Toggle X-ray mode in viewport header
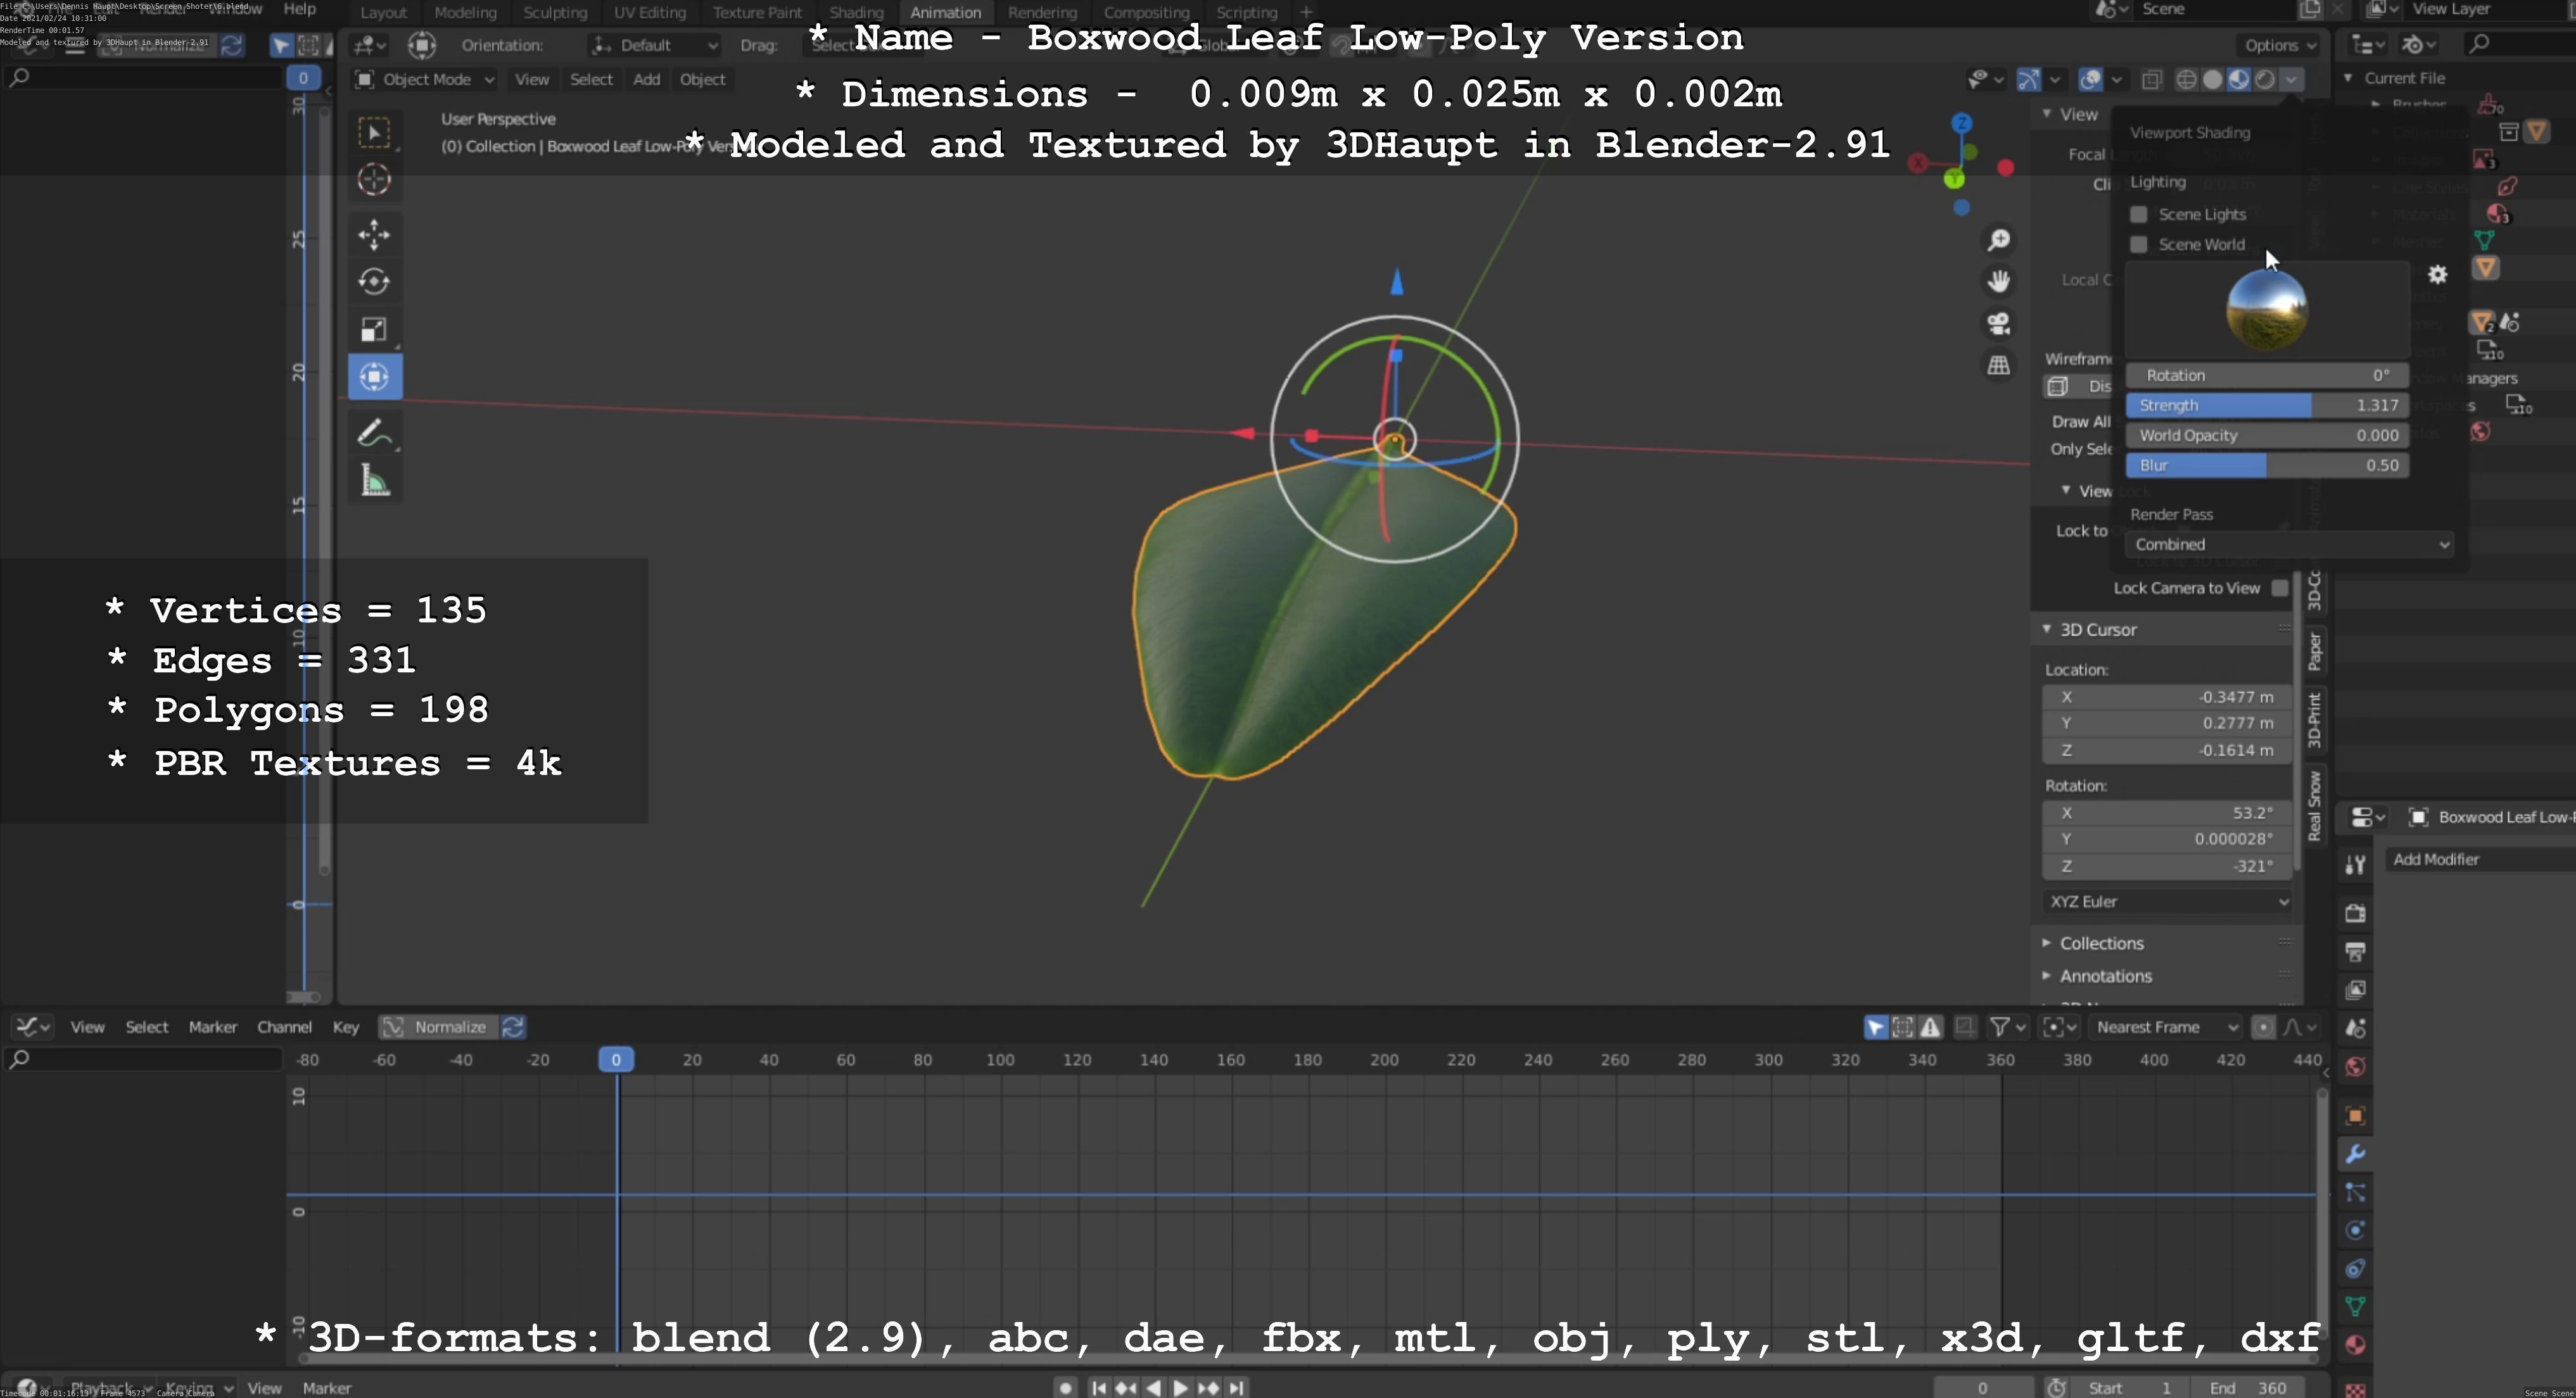 click(x=2152, y=79)
